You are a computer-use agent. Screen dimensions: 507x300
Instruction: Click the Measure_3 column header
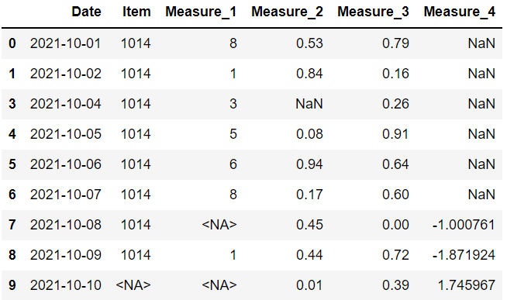tap(373, 12)
